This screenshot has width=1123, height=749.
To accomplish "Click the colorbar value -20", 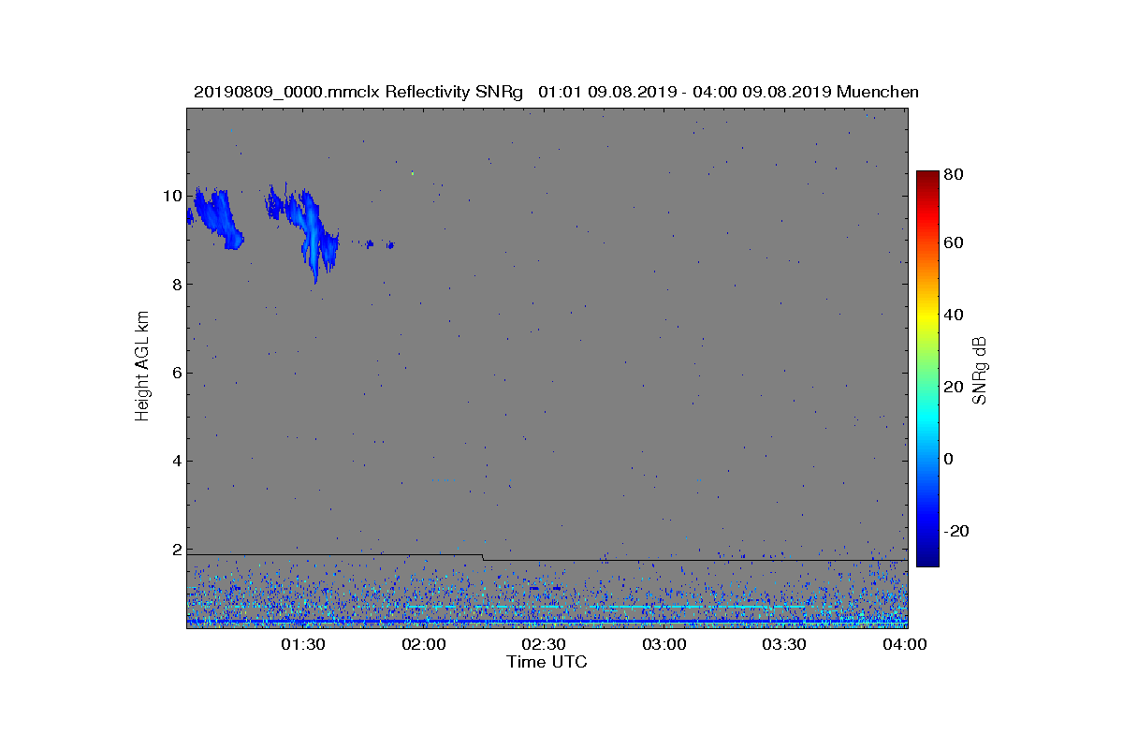I will (957, 531).
